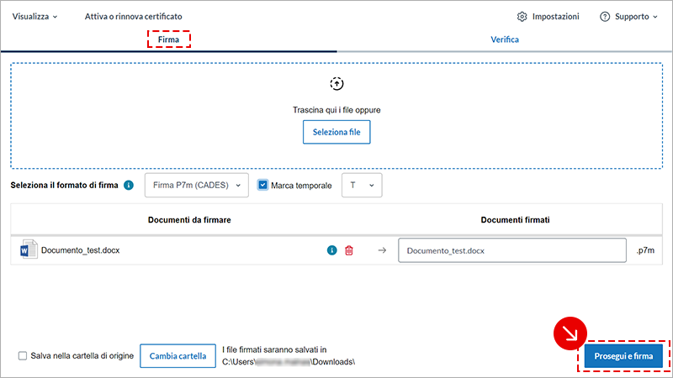Open the Firma P7m (CADES) format dropdown

tap(197, 186)
